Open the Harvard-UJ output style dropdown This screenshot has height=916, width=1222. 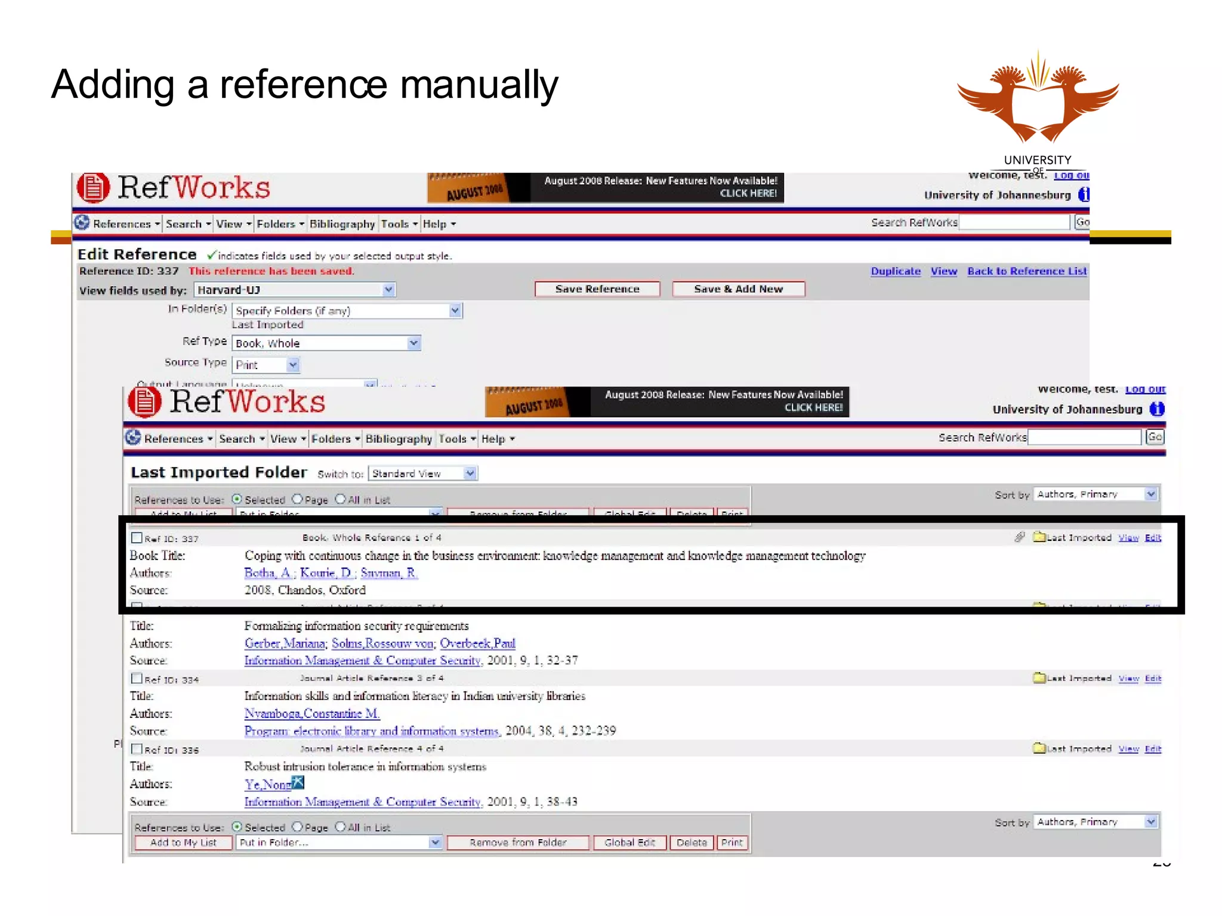point(295,290)
